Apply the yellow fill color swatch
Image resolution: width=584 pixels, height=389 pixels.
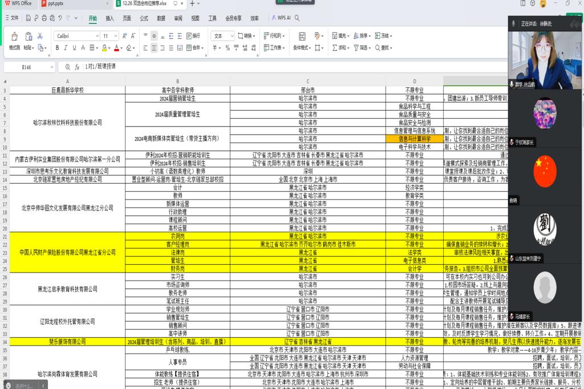tap(104, 48)
